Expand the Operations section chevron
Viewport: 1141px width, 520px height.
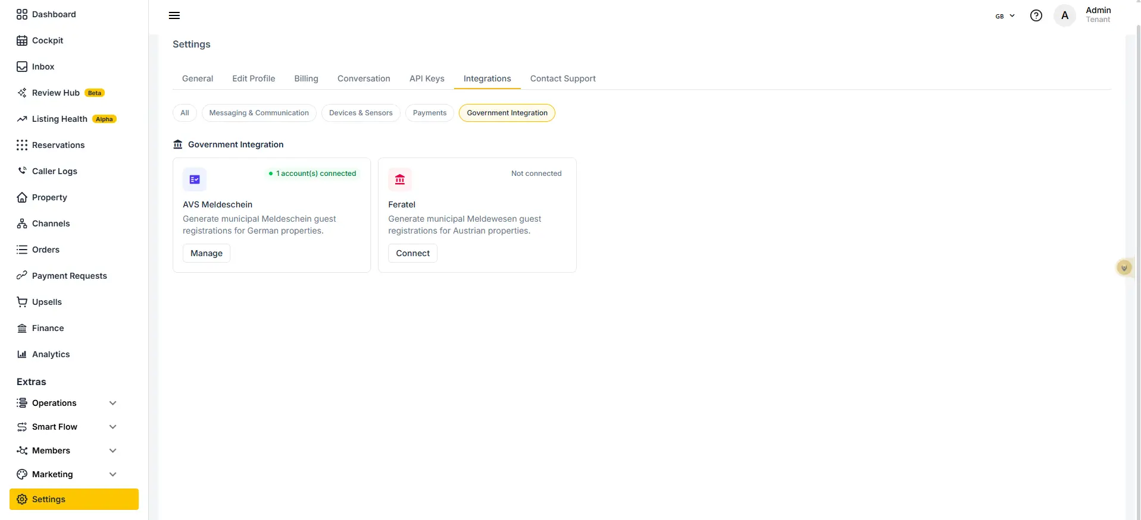coord(113,403)
